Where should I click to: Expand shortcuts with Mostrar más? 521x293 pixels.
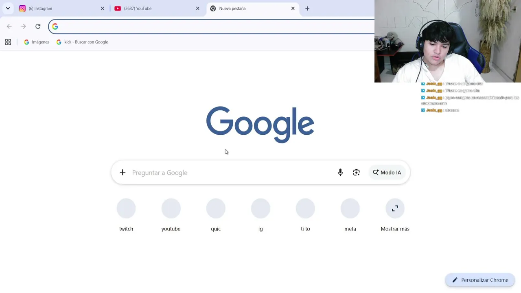pos(395,215)
